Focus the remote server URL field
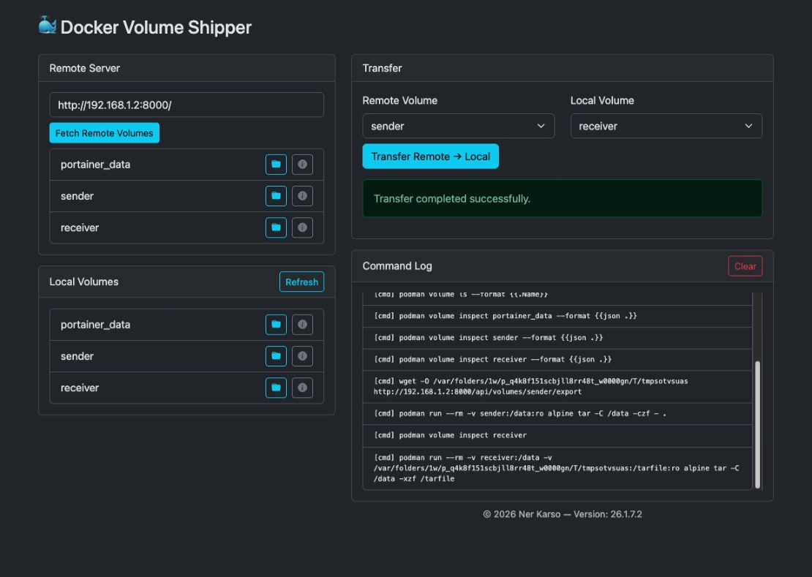This screenshot has height=577, width=812. (x=187, y=105)
